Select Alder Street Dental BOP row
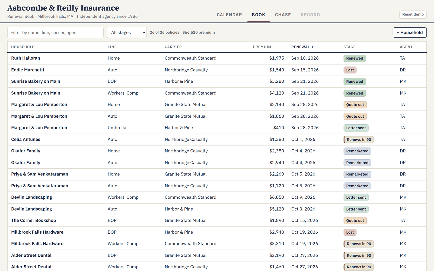This screenshot has height=271, width=434. [217, 255]
